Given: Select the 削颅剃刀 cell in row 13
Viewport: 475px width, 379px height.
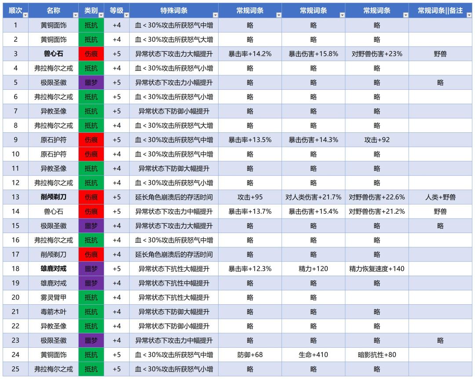Looking at the screenshot, I should pyautogui.click(x=54, y=197).
